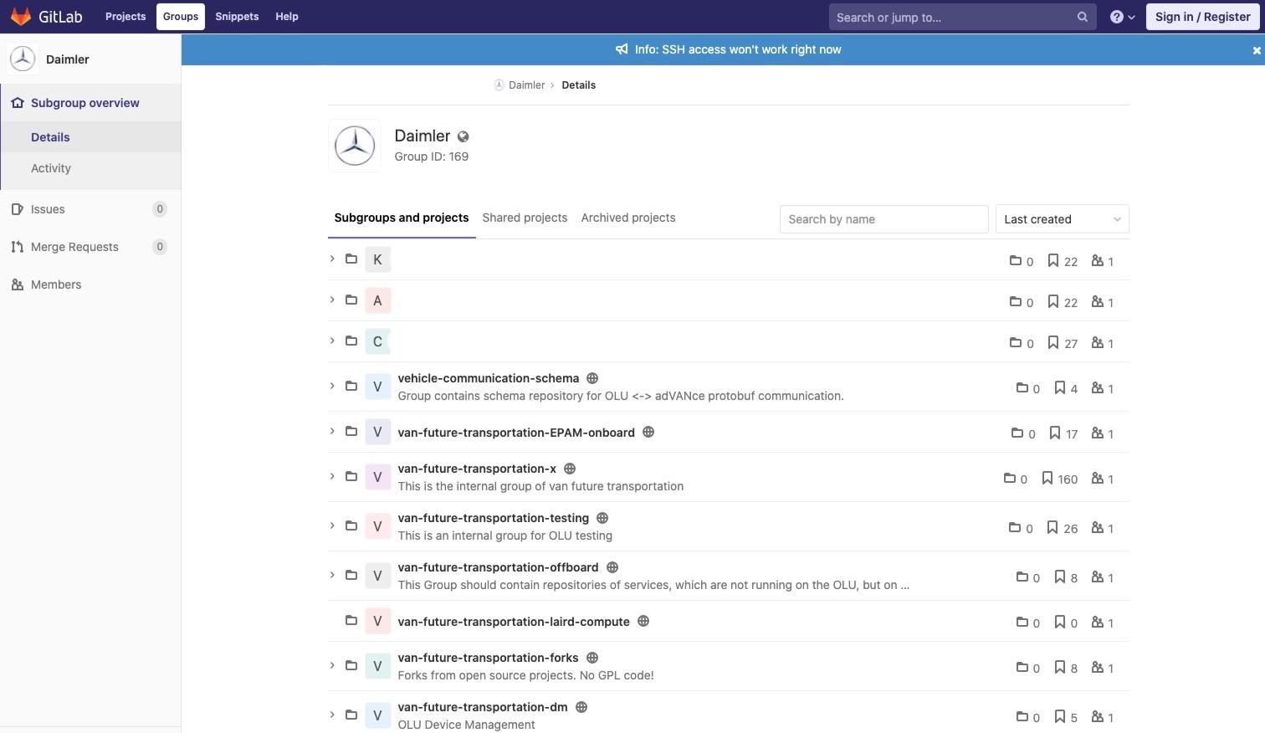Click the Members icon in sidebar
This screenshot has width=1265, height=733.
click(17, 284)
